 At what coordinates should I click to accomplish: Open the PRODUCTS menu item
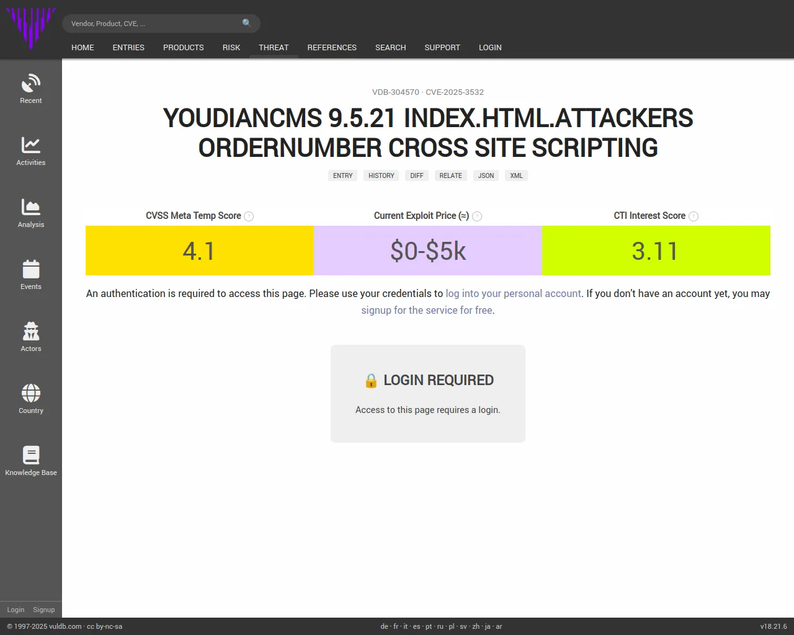click(x=184, y=48)
